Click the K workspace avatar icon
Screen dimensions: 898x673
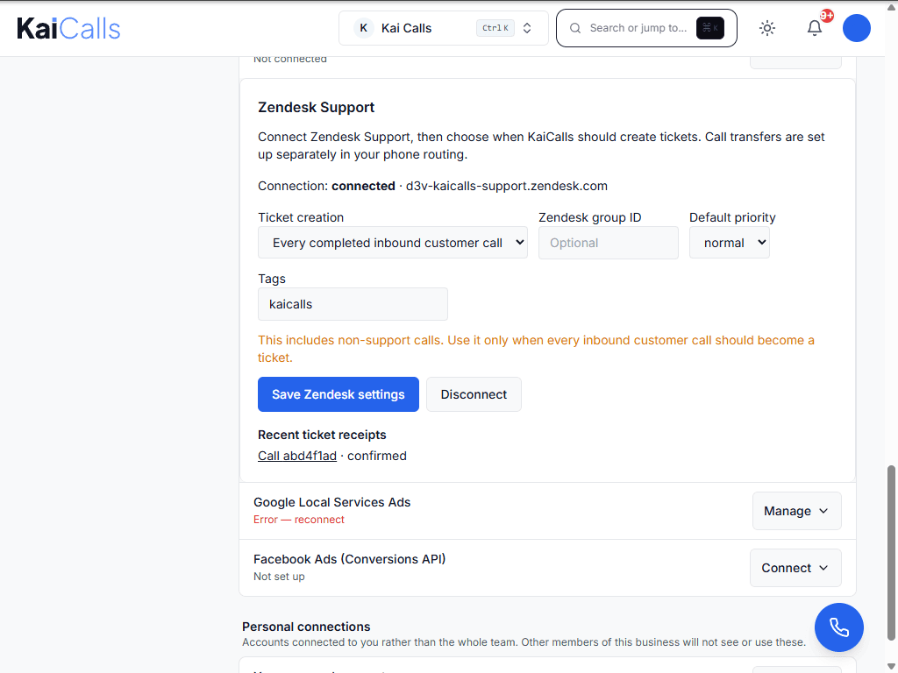[363, 28]
